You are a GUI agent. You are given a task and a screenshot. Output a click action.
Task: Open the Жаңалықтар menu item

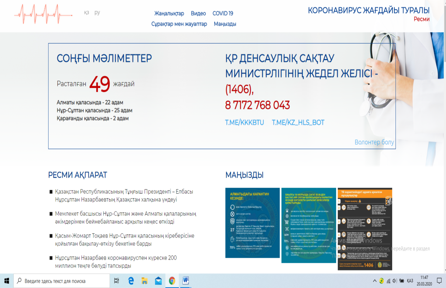coord(169,13)
